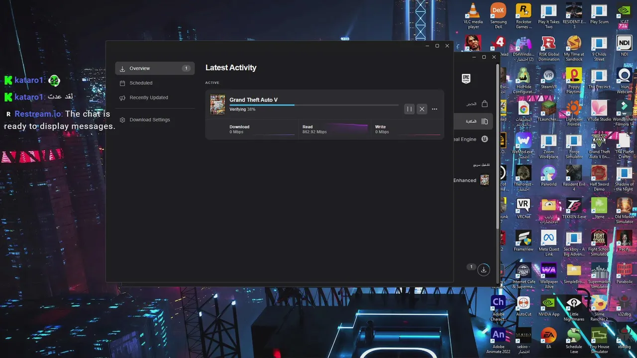Open Rockstar Games Launcher desktop icon
The image size is (637, 358).
click(x=524, y=16)
